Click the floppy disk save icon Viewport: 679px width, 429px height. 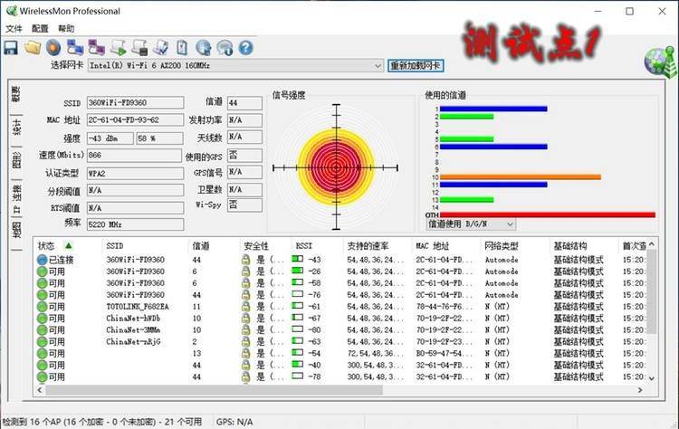coord(11,48)
